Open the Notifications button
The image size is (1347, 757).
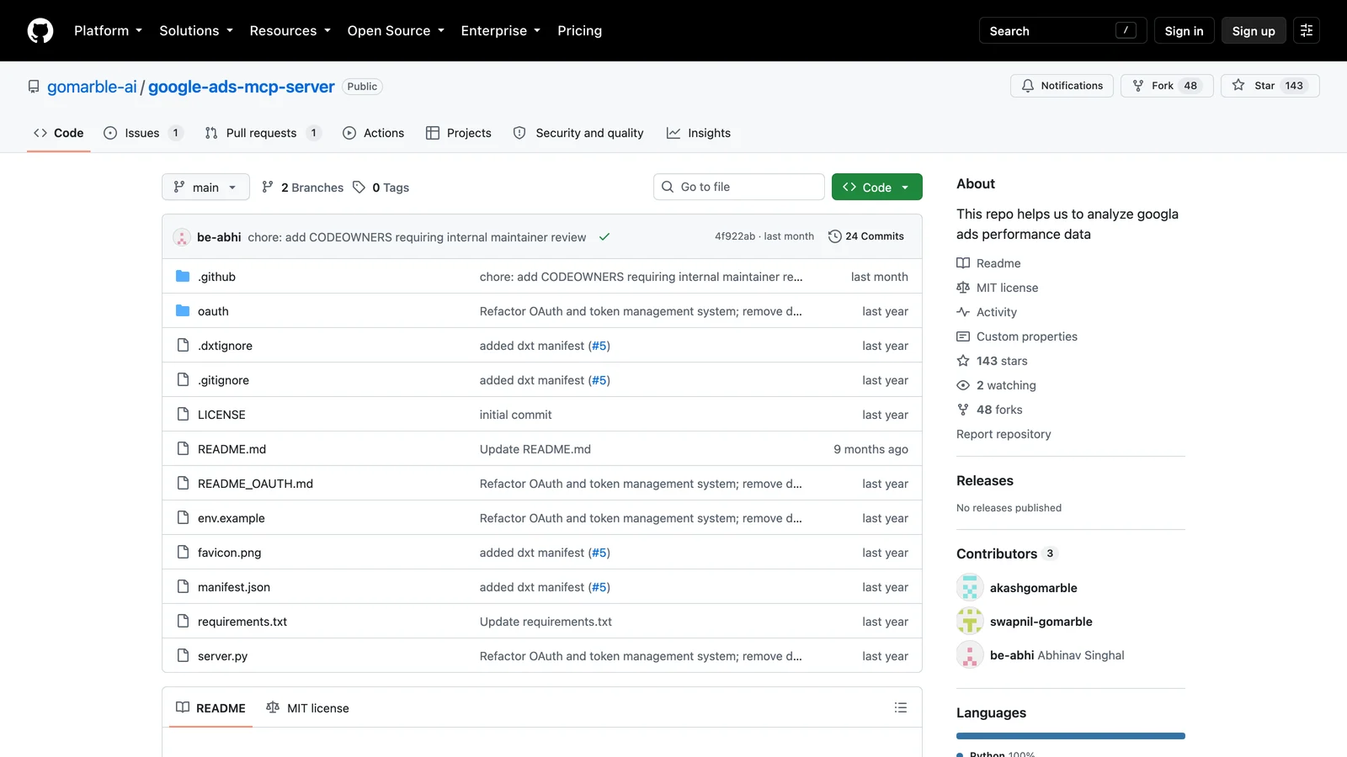[1062, 86]
